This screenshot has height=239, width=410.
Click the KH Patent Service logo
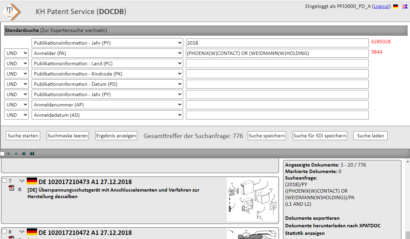11,12
